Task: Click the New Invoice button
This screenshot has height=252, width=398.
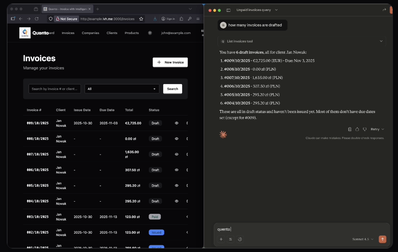Action: click(x=170, y=62)
